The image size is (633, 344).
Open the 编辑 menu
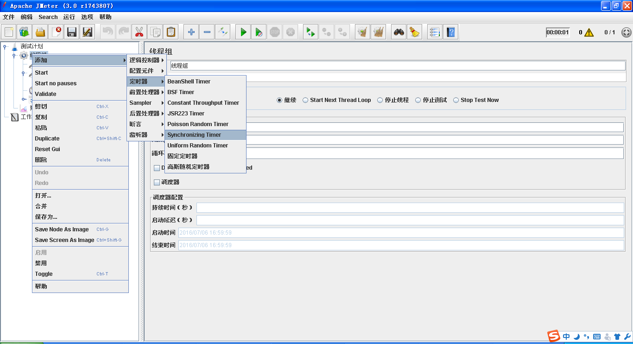click(27, 17)
